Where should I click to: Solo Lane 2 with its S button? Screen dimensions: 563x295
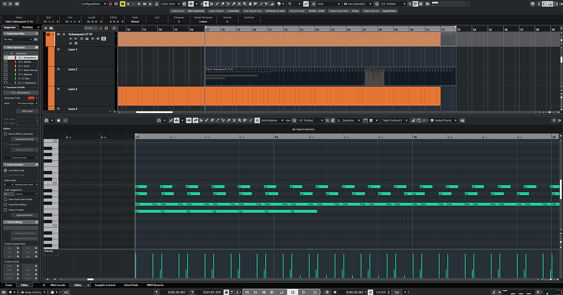(58, 69)
